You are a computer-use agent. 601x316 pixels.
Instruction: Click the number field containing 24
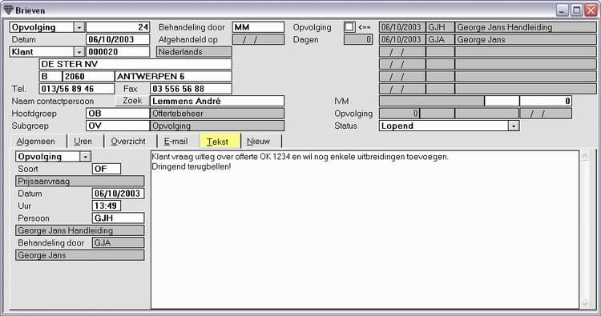coord(118,27)
